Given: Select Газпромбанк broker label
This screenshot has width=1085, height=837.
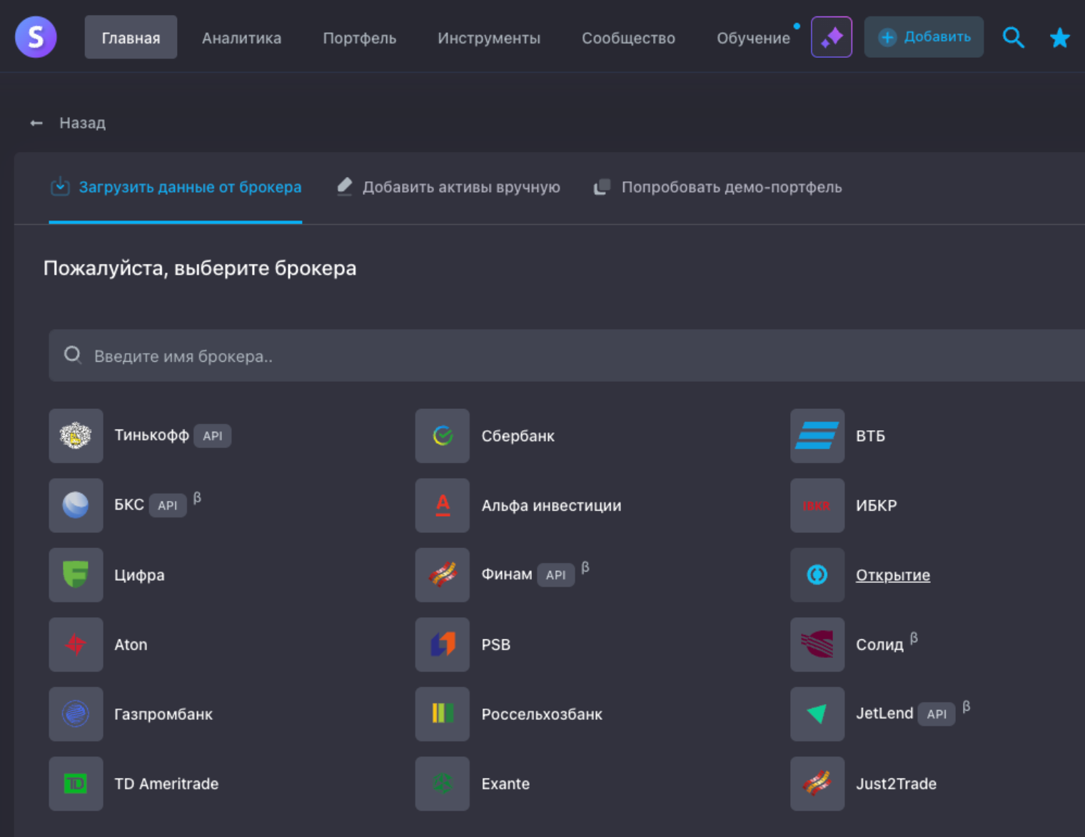Looking at the screenshot, I should click(x=163, y=714).
